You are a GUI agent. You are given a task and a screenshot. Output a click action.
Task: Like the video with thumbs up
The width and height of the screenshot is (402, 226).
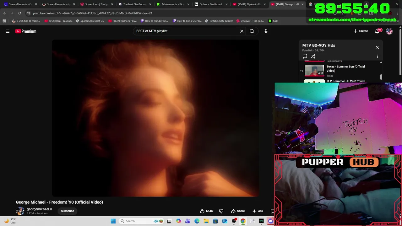(206, 211)
